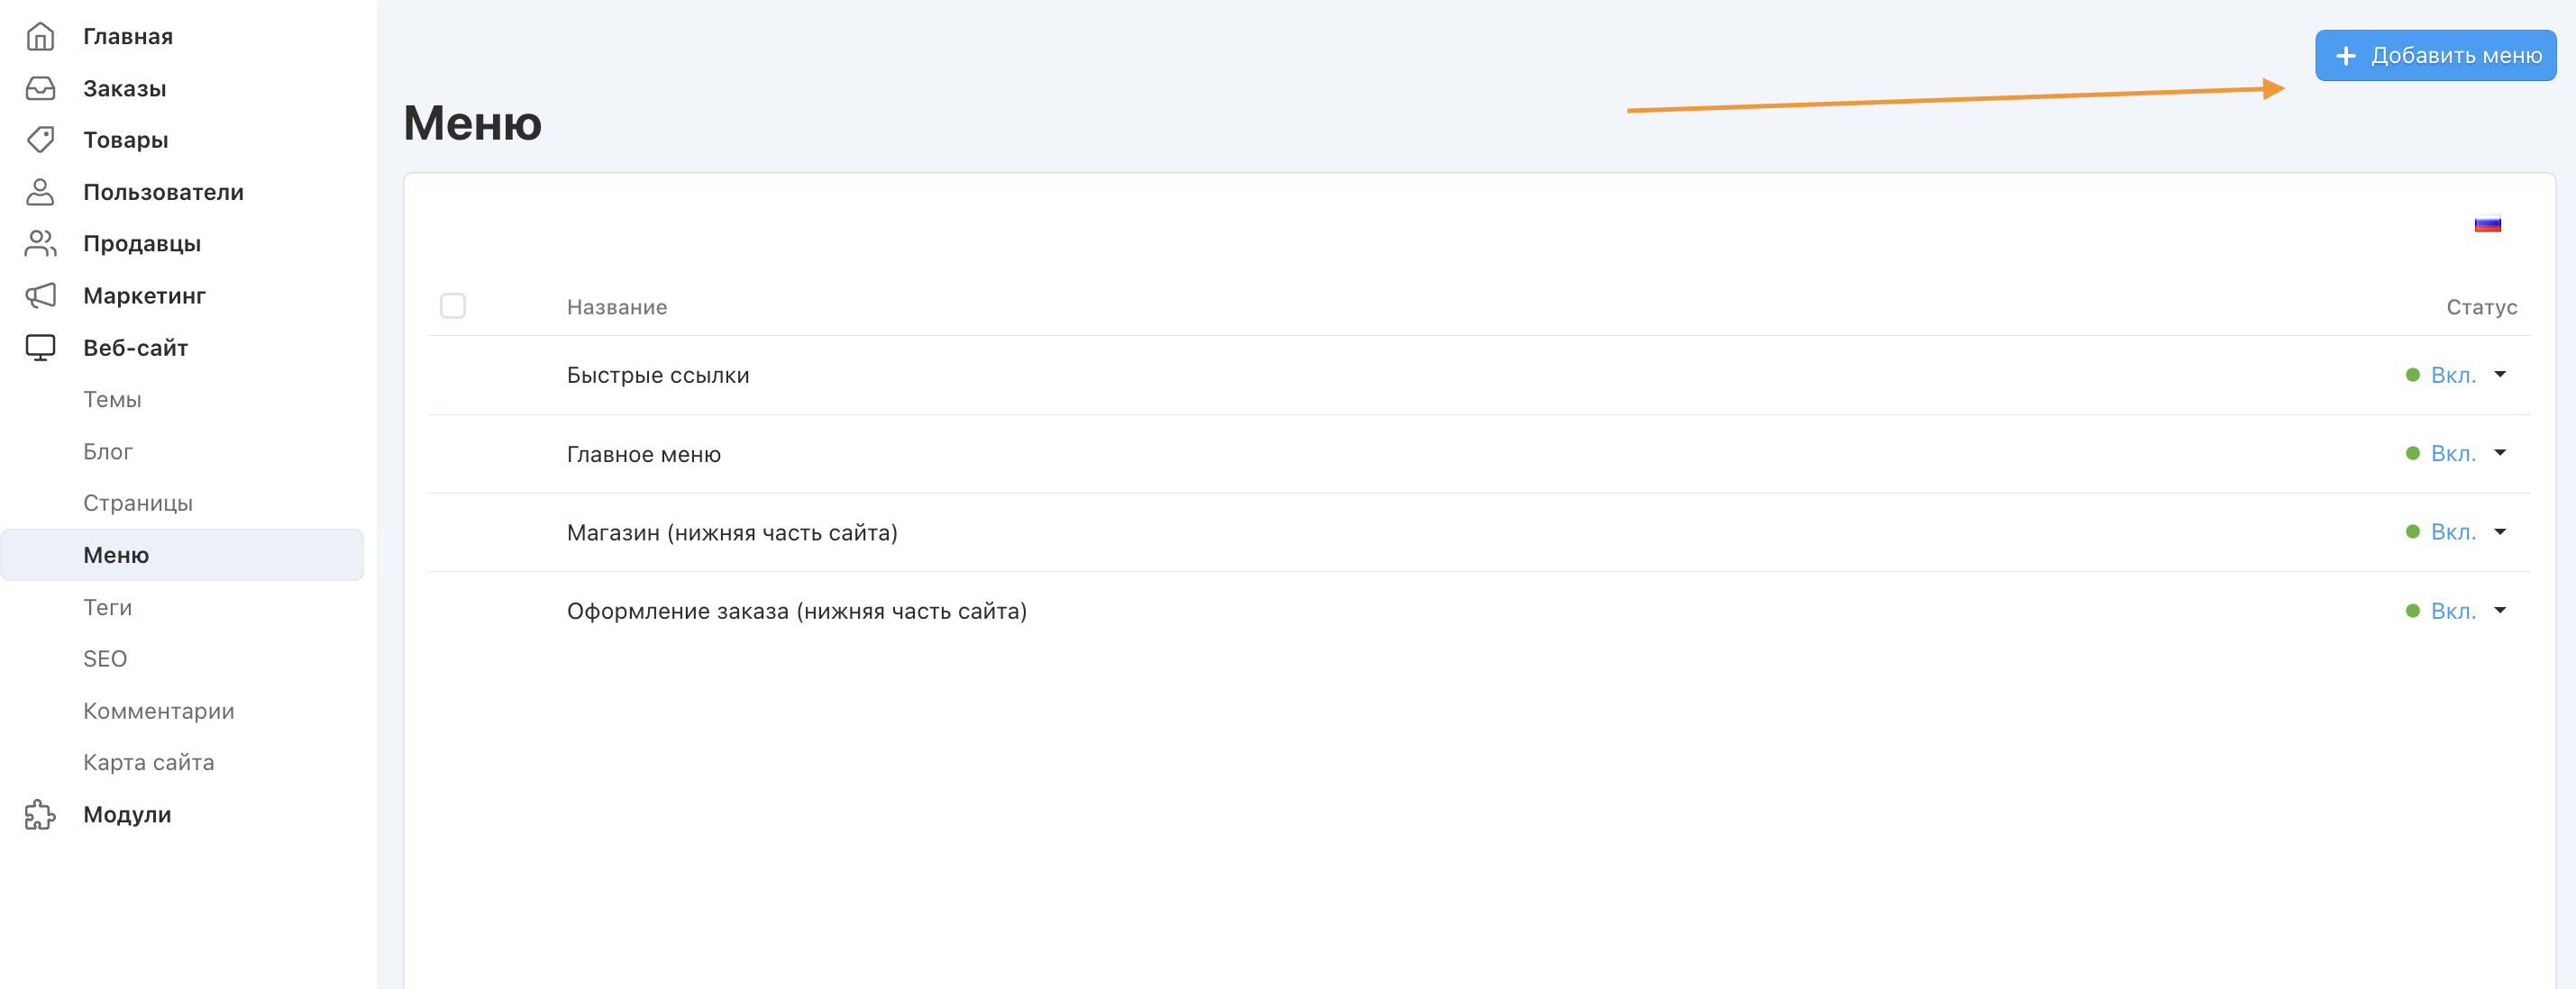Click the monitor icon for Веб-сайт
The width and height of the screenshot is (2576, 989).
[40, 348]
